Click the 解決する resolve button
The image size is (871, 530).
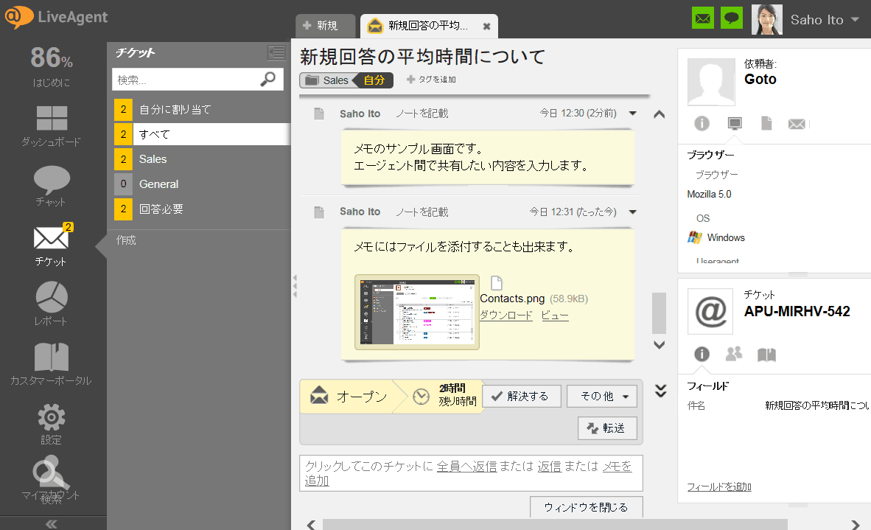point(521,397)
